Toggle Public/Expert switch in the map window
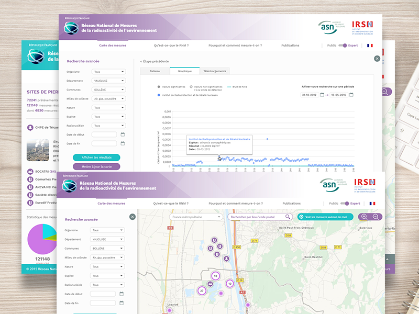 345,203
